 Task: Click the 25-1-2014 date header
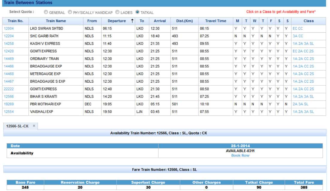pyautogui.click(x=240, y=146)
